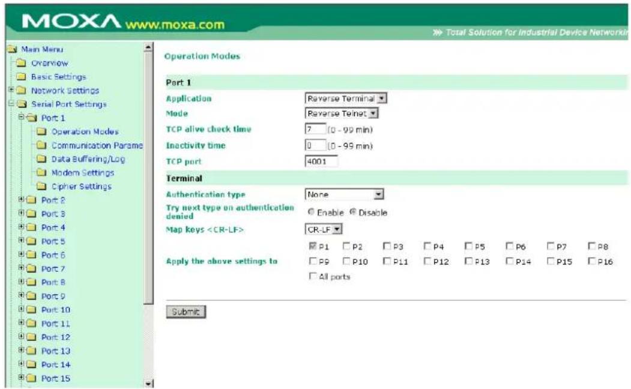Click the Port 14 folder icon

[x=31, y=364]
